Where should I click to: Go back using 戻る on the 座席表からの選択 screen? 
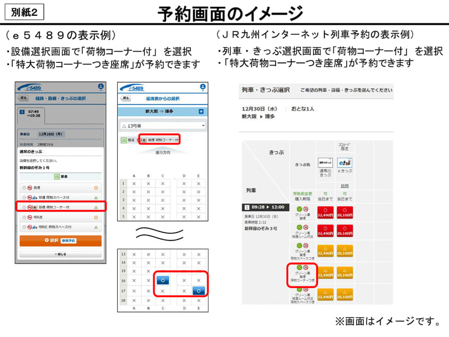point(126,98)
